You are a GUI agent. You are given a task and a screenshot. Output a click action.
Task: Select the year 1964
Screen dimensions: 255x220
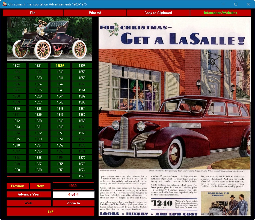(x=82, y=109)
